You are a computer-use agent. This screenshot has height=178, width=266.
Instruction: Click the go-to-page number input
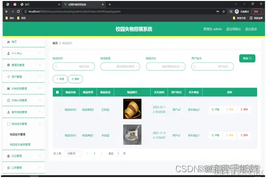point(118,154)
